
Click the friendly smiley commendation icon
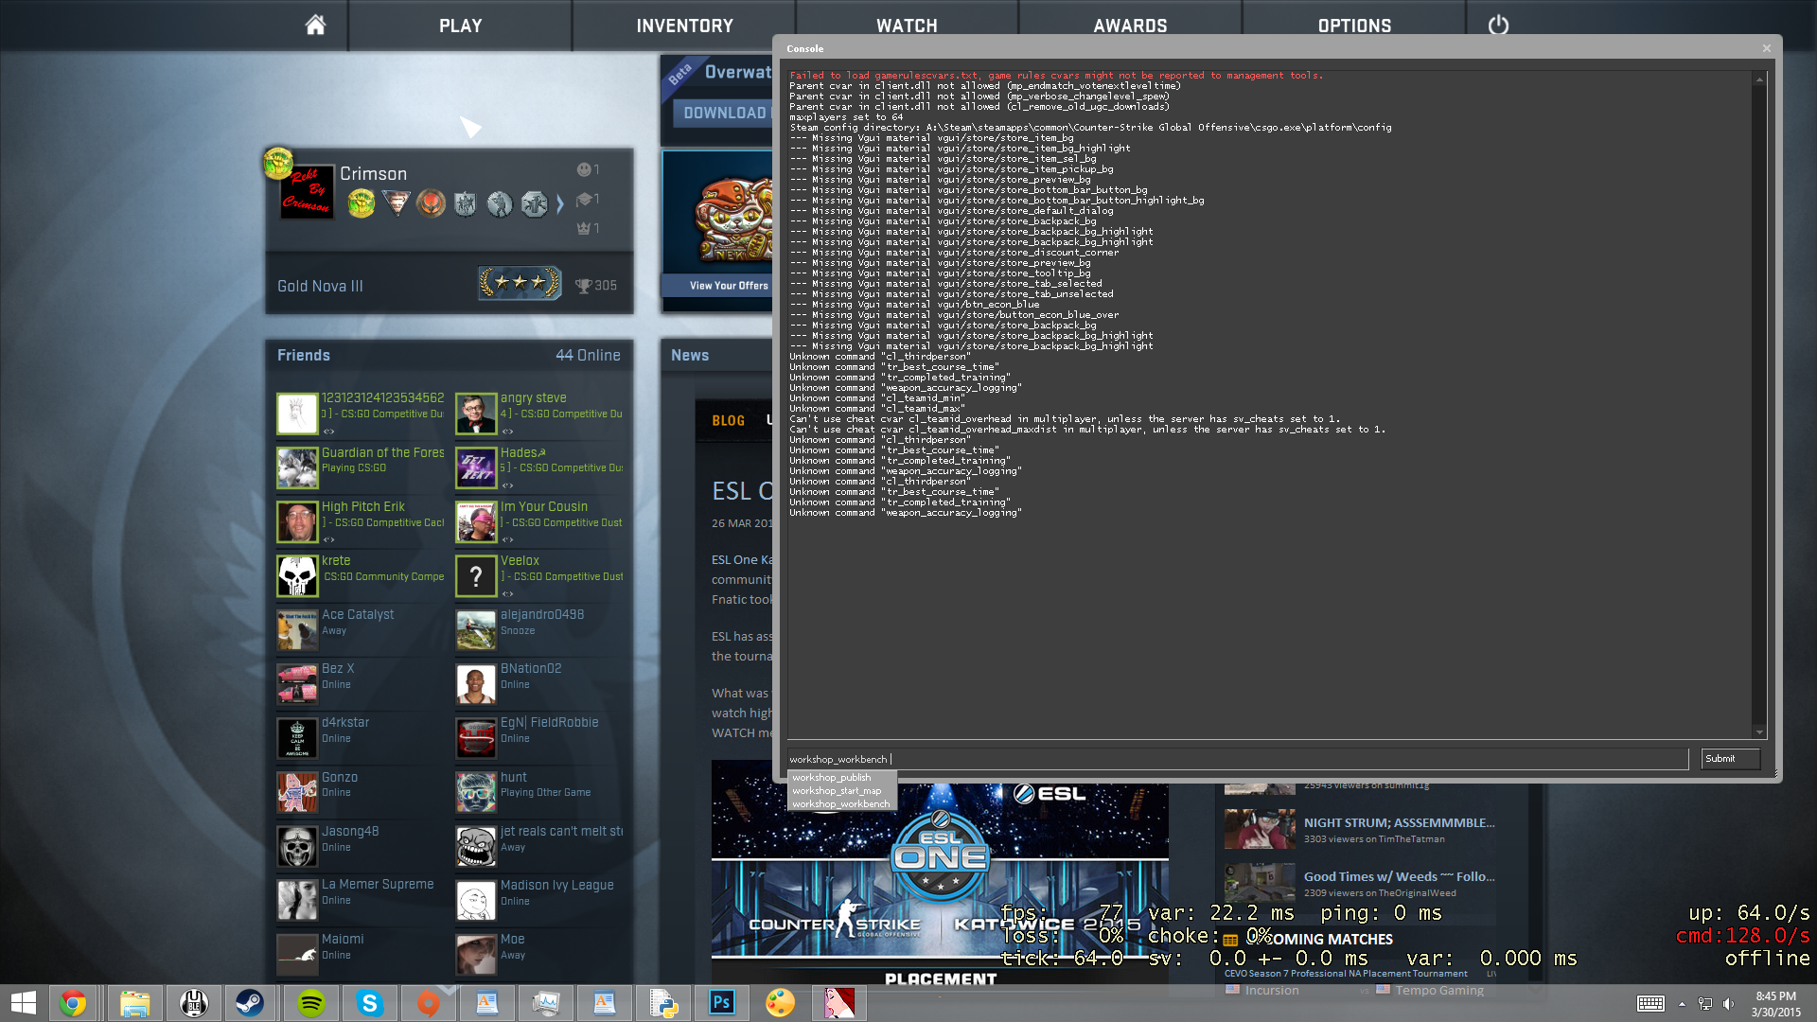click(x=584, y=169)
